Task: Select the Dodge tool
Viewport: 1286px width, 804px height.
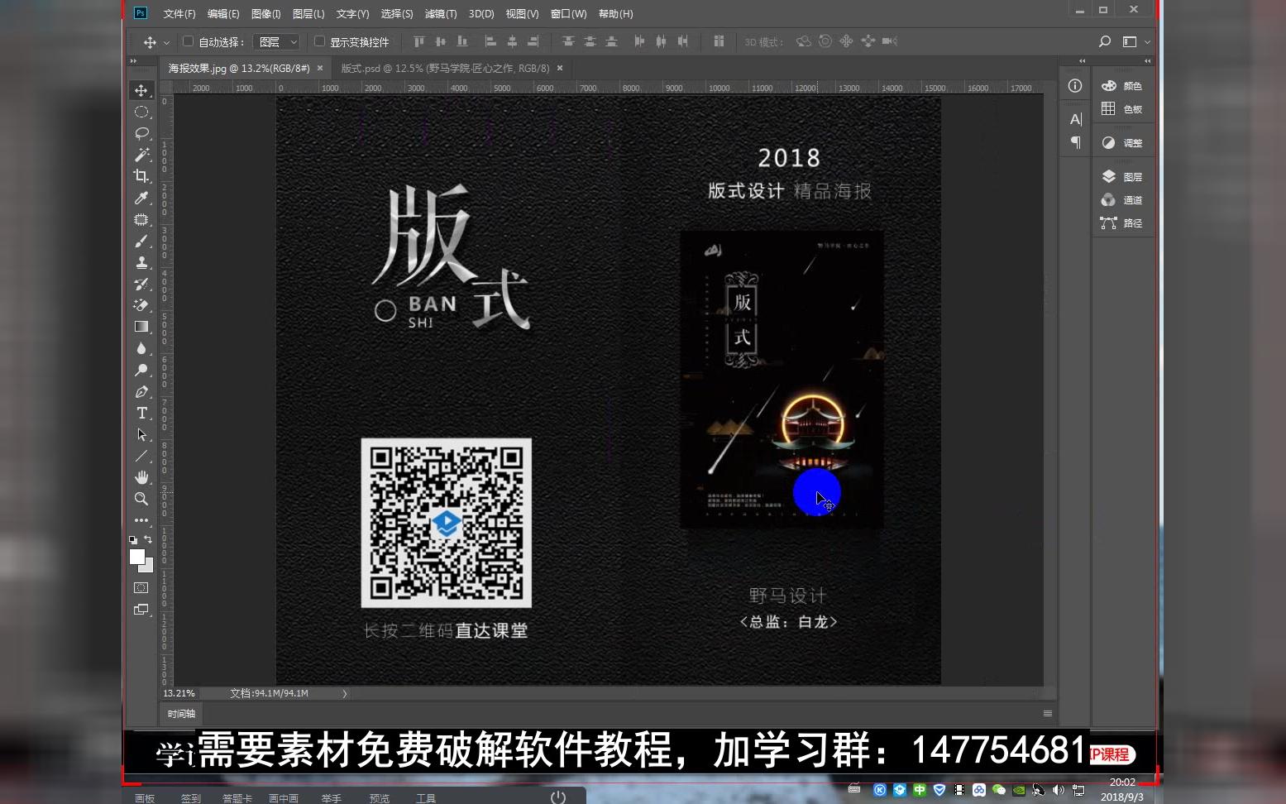Action: (141, 370)
